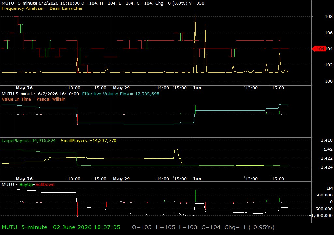
Task: Click 'May 26' on the LargePlayers panel time axis
Action: pos(24,179)
